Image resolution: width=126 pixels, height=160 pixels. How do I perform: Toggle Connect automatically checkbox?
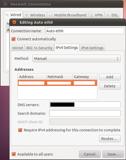coord(13,39)
